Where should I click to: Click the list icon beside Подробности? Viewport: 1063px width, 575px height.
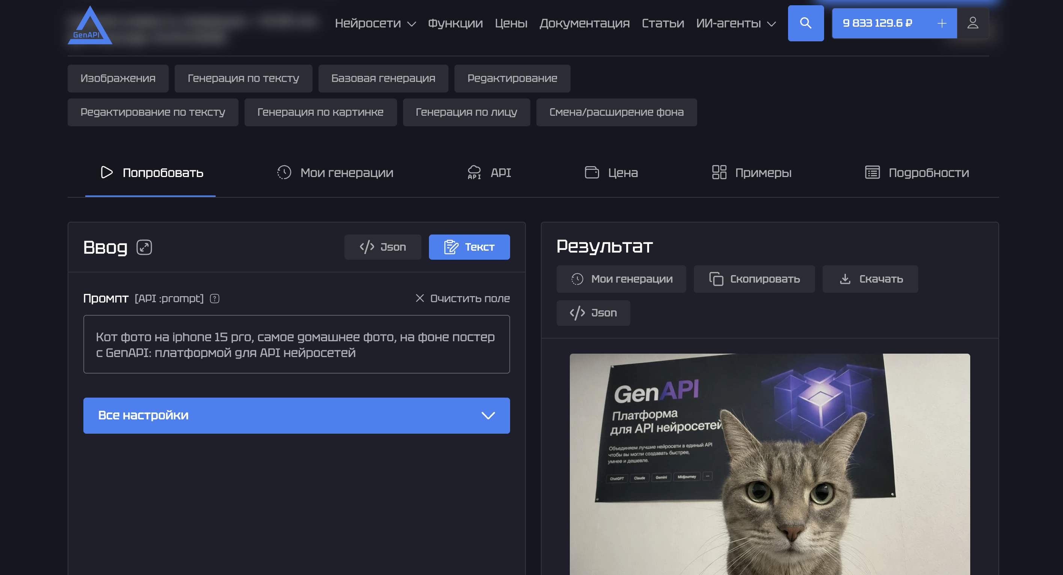[x=872, y=172]
